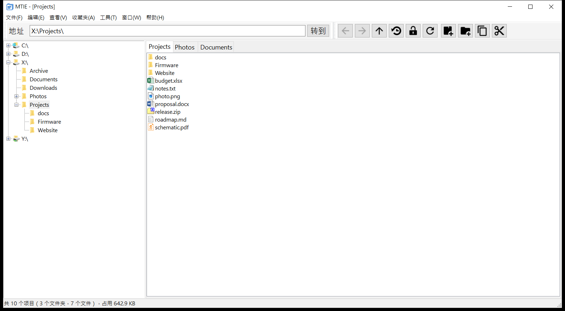Toggle the lock tab icon
This screenshot has height=311, width=565.
click(x=413, y=31)
